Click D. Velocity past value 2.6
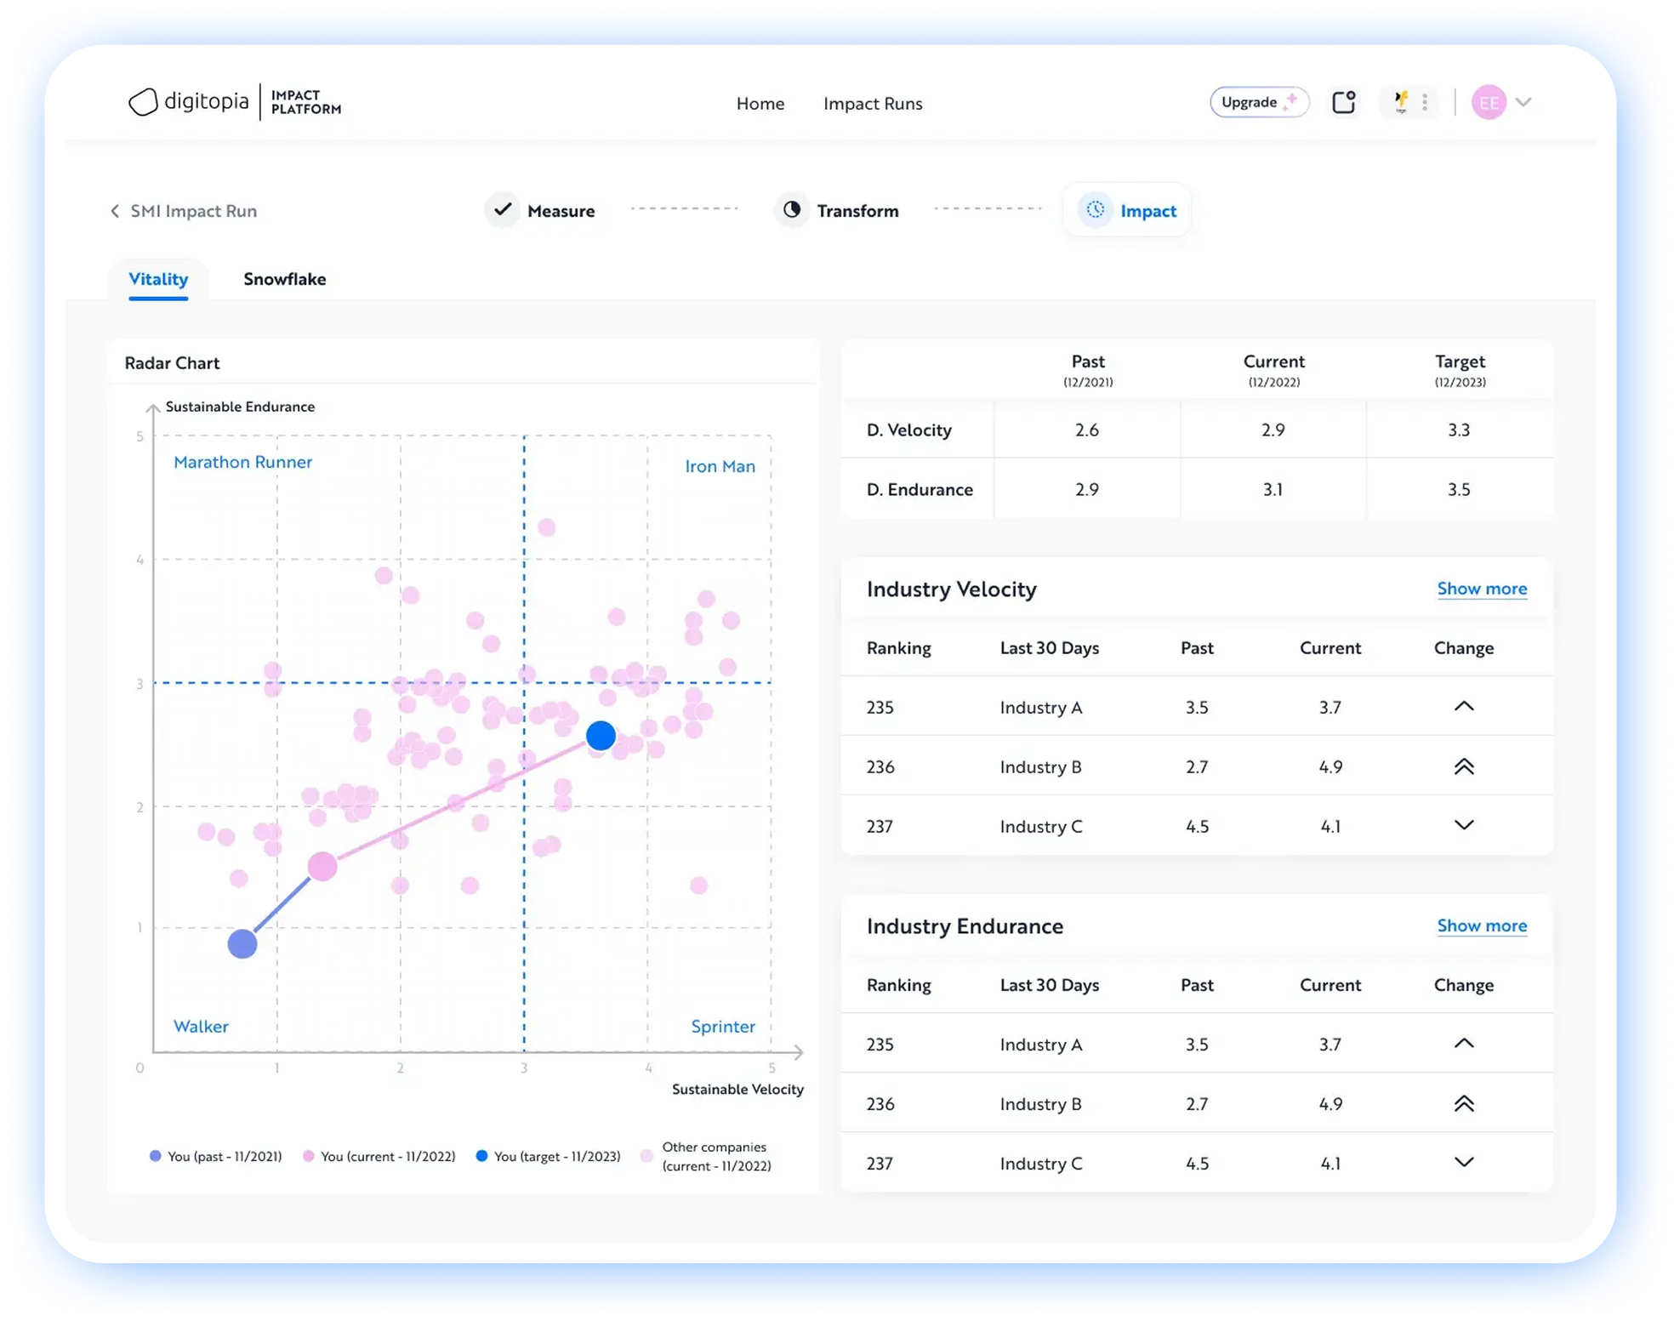 [x=1087, y=430]
